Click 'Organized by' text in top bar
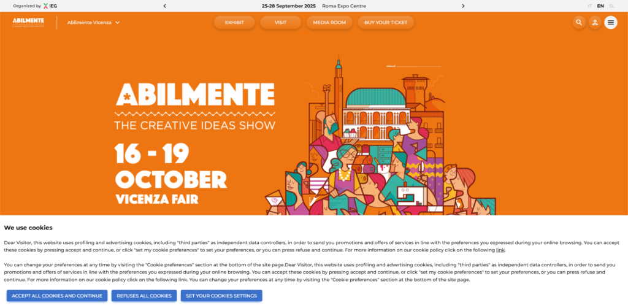Viewport: 628px width, 308px height. click(x=27, y=6)
